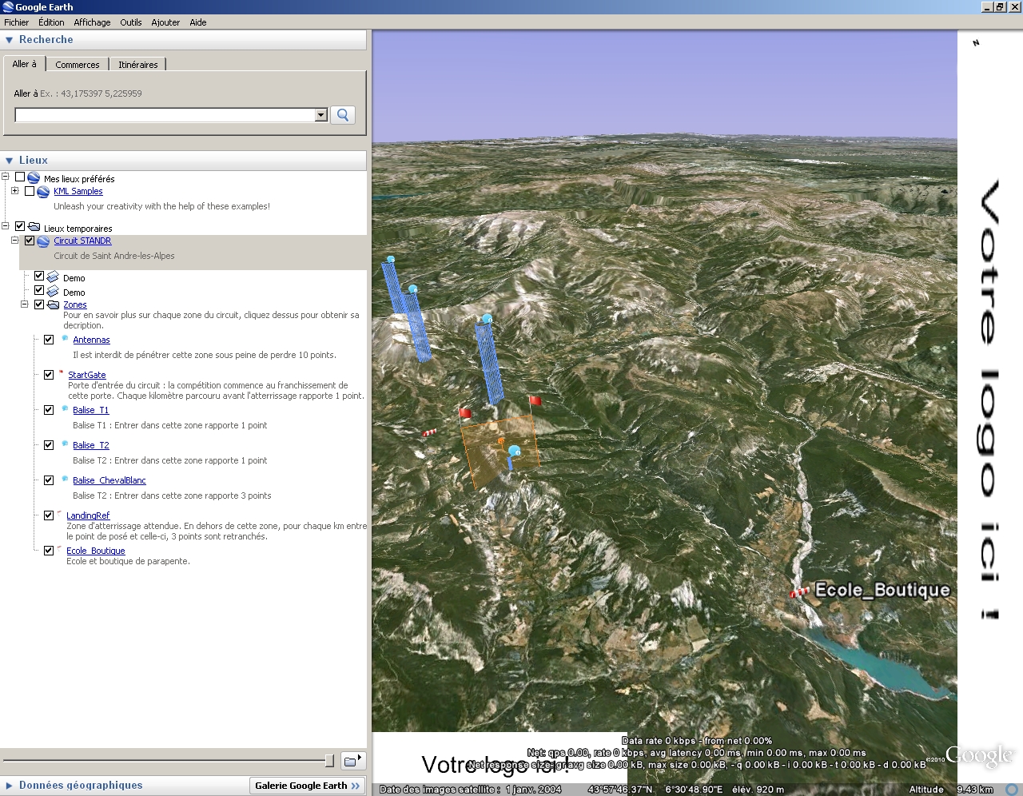Click the KML Samples globe icon
The width and height of the screenshot is (1023, 796).
click(43, 192)
